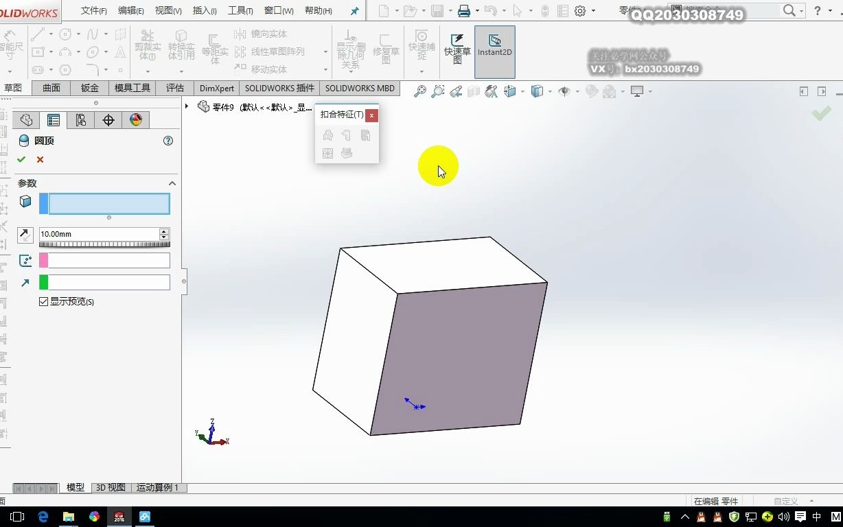Viewport: 843px width, 527px height.
Task: Activate the zoom to area tool
Action: [439, 91]
